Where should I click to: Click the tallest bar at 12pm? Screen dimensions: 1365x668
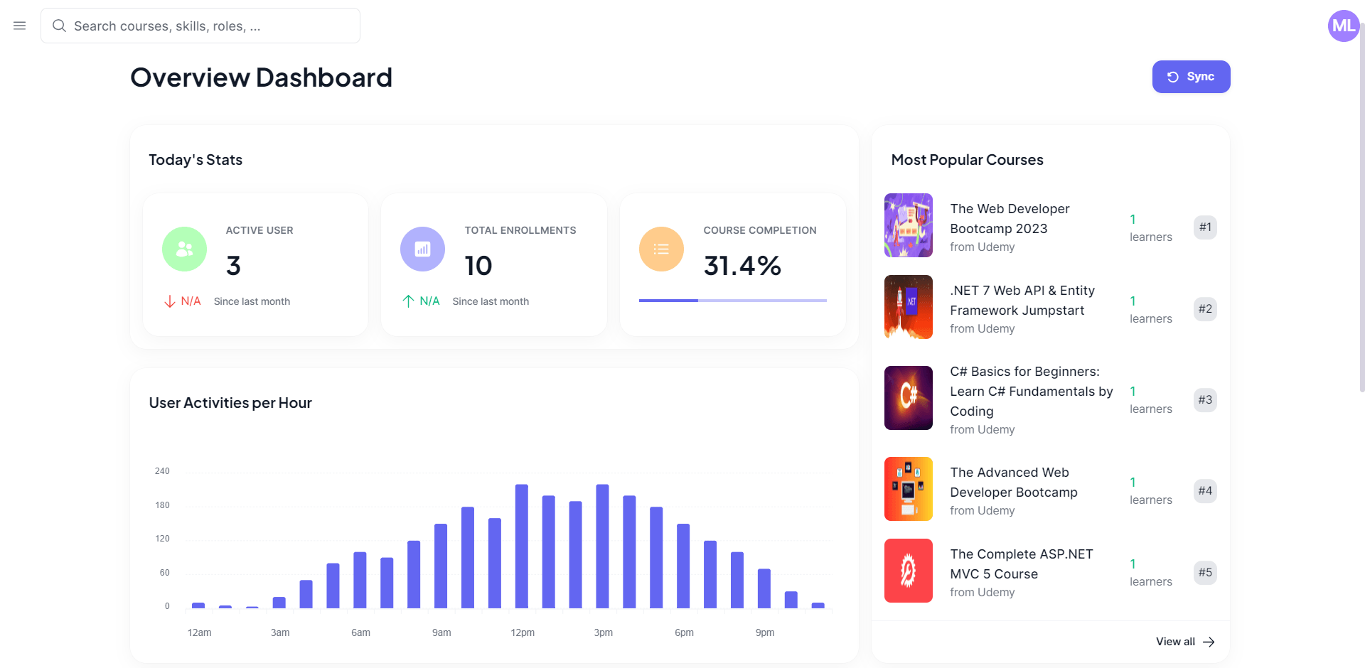pos(522,546)
